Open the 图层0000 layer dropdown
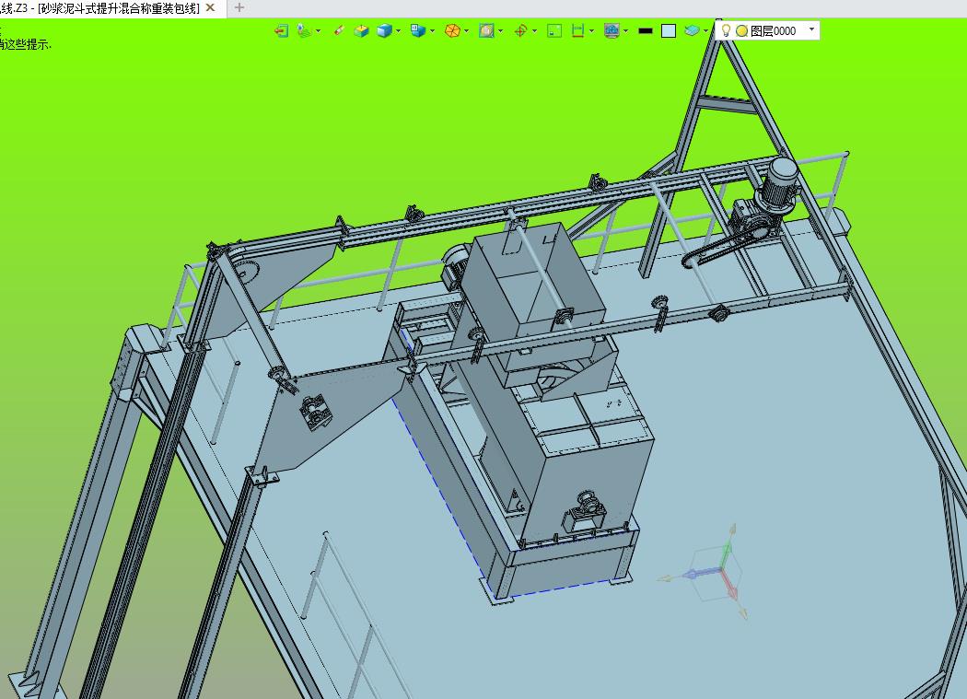This screenshot has width=967, height=699. coord(811,29)
